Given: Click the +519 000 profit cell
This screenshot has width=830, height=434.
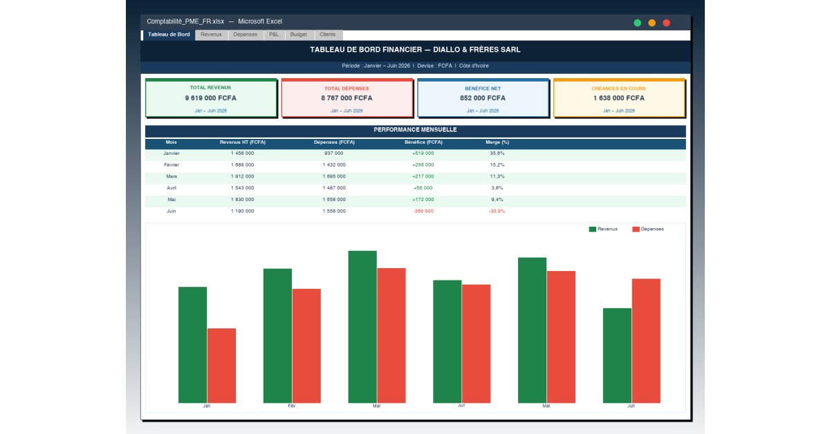Looking at the screenshot, I should click(x=423, y=153).
